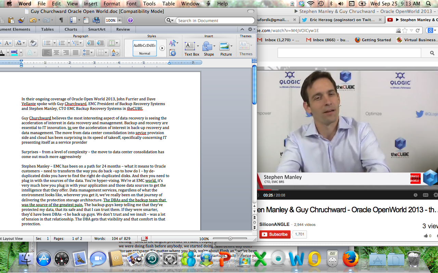Open the Change Case (Aa) dropdown
The image size is (438, 273).
coord(20,43)
